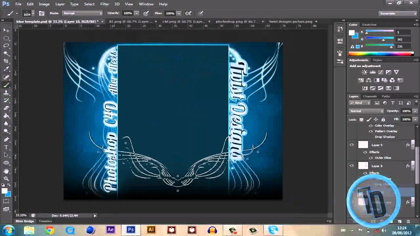420x236 pixels.
Task: Open the Select menu
Action: pyautogui.click(x=89, y=4)
